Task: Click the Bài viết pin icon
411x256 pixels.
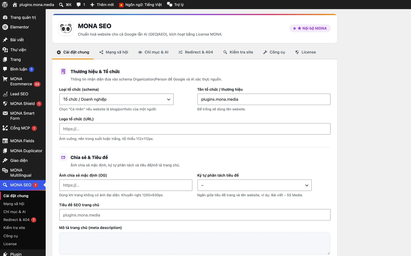Action: 5,40
